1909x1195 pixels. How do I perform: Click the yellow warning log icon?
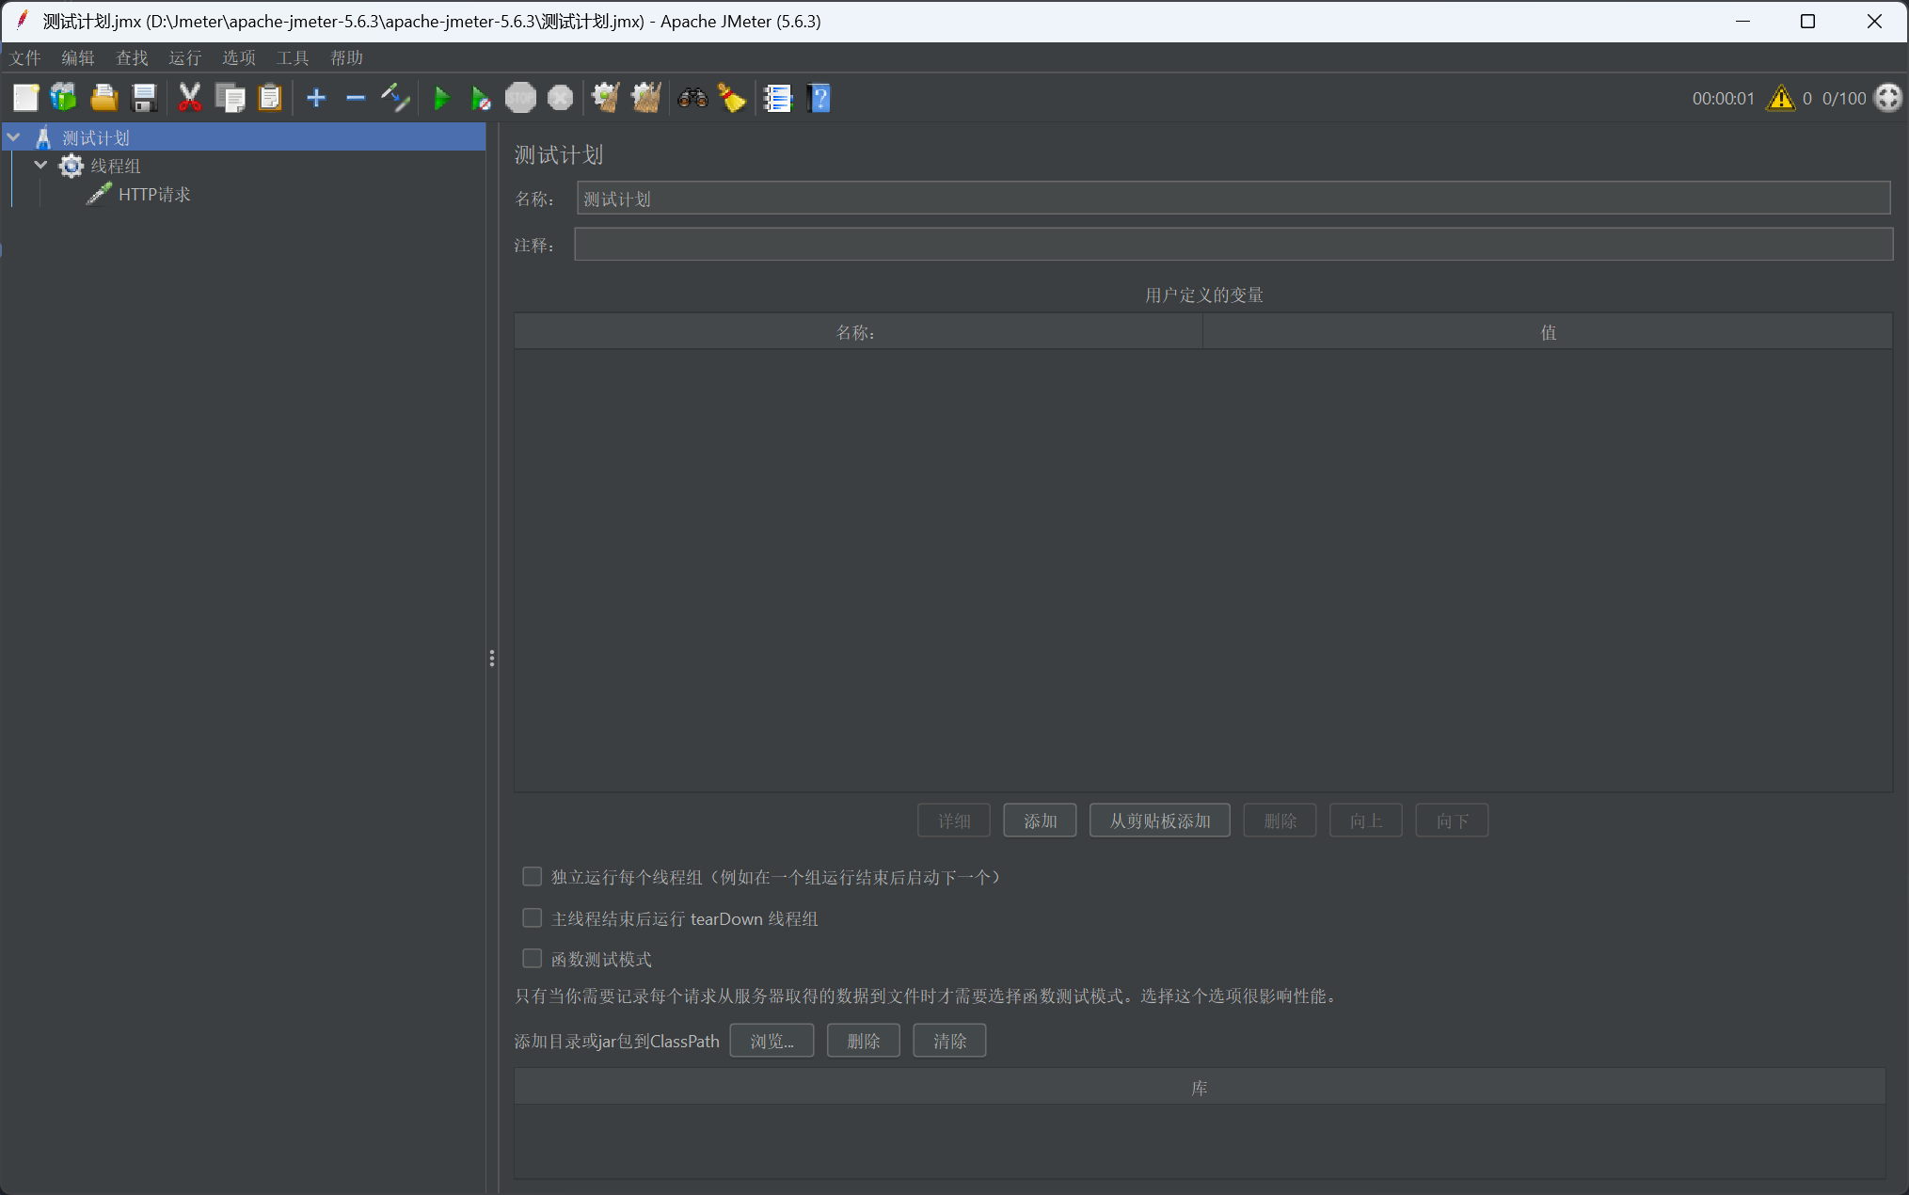(x=1780, y=98)
